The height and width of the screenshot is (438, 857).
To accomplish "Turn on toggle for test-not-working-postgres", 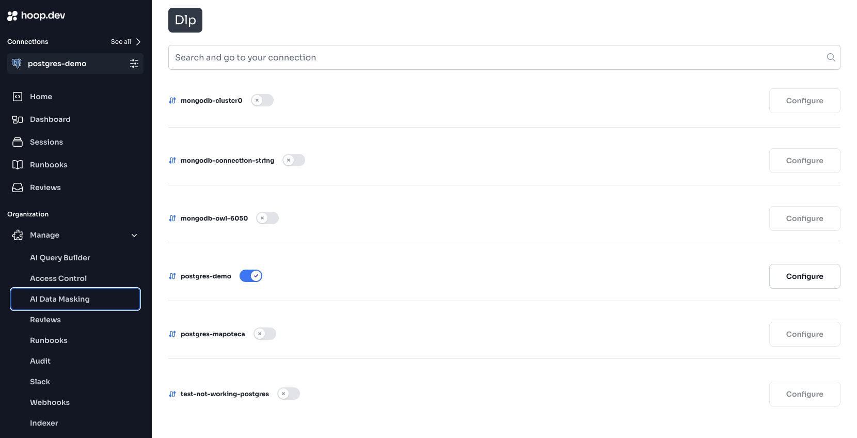I will point(289,394).
